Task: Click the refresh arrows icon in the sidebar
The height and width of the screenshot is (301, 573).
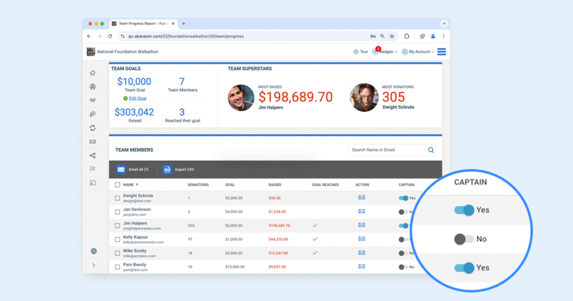Action: (x=92, y=128)
